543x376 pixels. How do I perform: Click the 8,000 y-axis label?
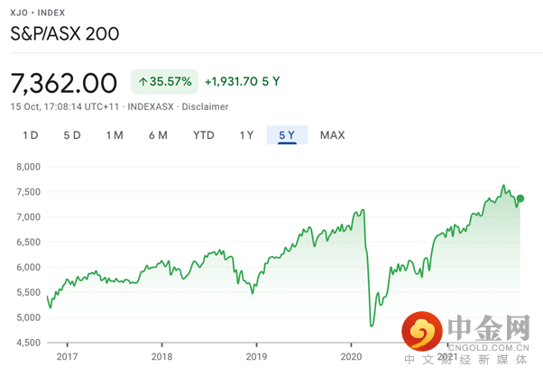tap(30, 166)
